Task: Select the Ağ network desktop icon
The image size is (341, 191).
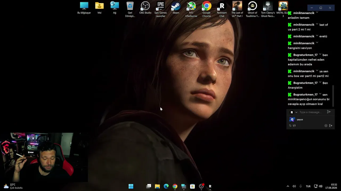Action: [x=115, y=8]
